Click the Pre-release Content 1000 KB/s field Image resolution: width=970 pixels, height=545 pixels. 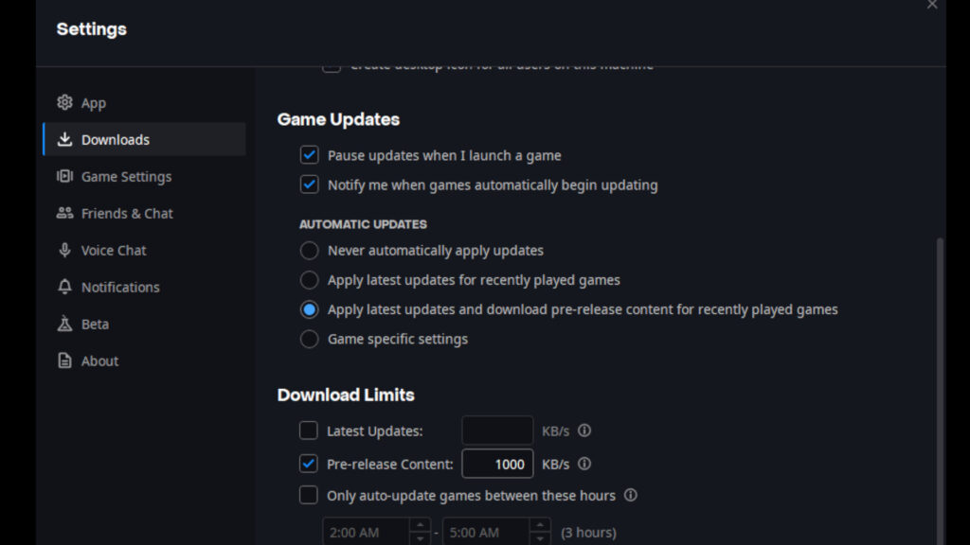[497, 464]
